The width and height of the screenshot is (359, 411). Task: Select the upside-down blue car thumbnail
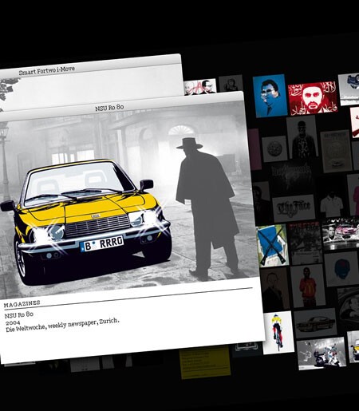[x=349, y=89]
